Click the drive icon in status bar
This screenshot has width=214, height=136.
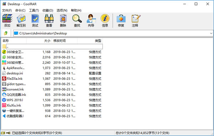click(x=3, y=133)
